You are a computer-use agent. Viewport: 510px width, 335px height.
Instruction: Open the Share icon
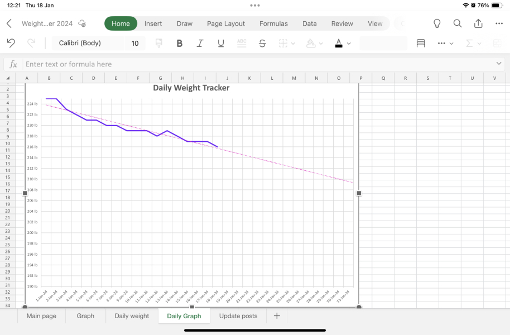click(478, 23)
